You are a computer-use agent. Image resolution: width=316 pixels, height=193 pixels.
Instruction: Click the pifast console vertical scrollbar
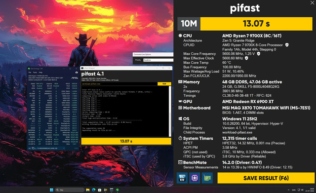pos(170,111)
